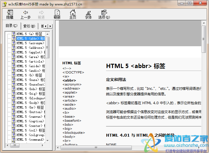This screenshot has width=209, height=153.
Task: Select the HTML 5 <command> tree entry
Action: 30,140
